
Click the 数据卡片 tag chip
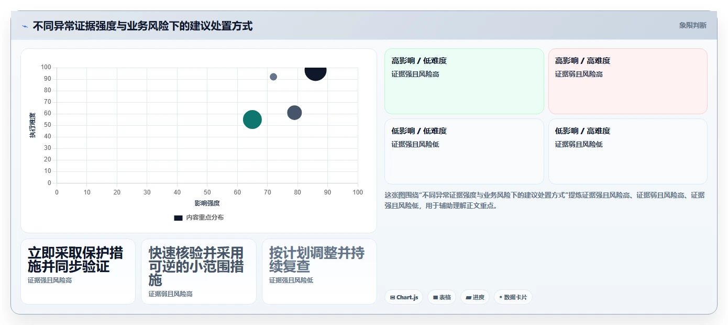pyautogui.click(x=513, y=297)
